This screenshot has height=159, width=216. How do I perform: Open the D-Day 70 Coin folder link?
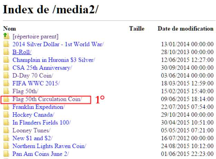(x=32, y=76)
